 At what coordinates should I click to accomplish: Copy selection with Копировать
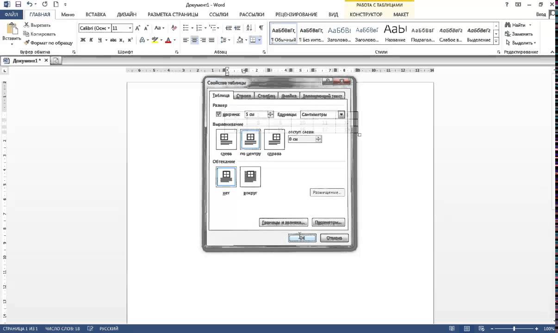[39, 34]
